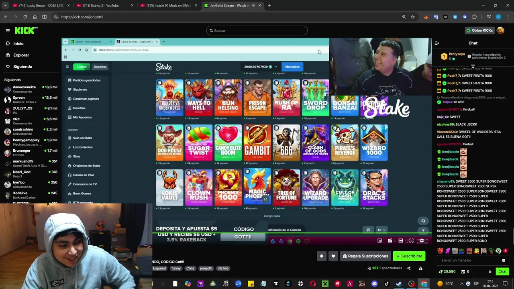Open the share stream icon

[x=409, y=268]
